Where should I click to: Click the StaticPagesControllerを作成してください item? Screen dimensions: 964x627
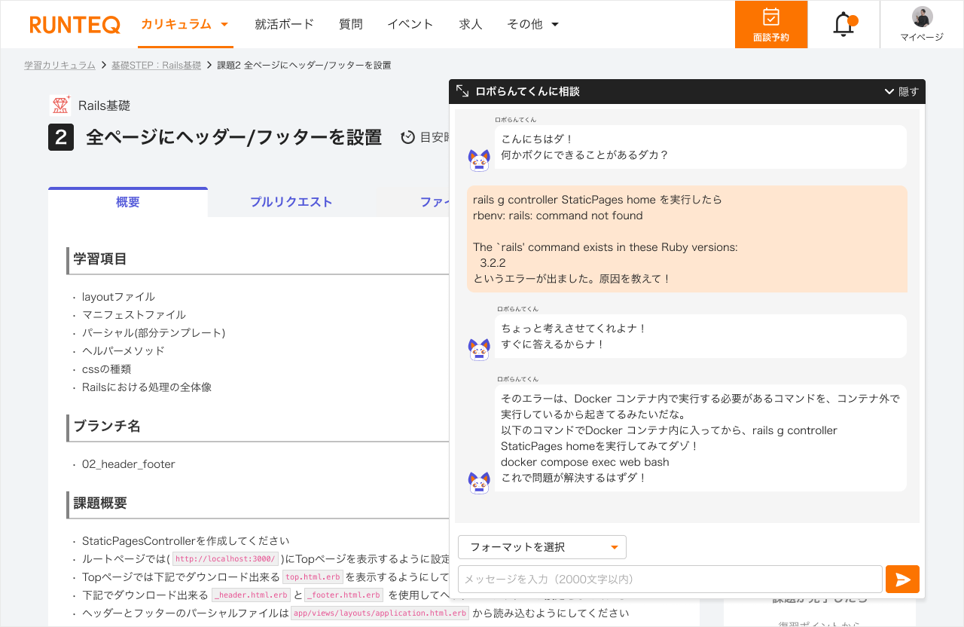pyautogui.click(x=185, y=541)
